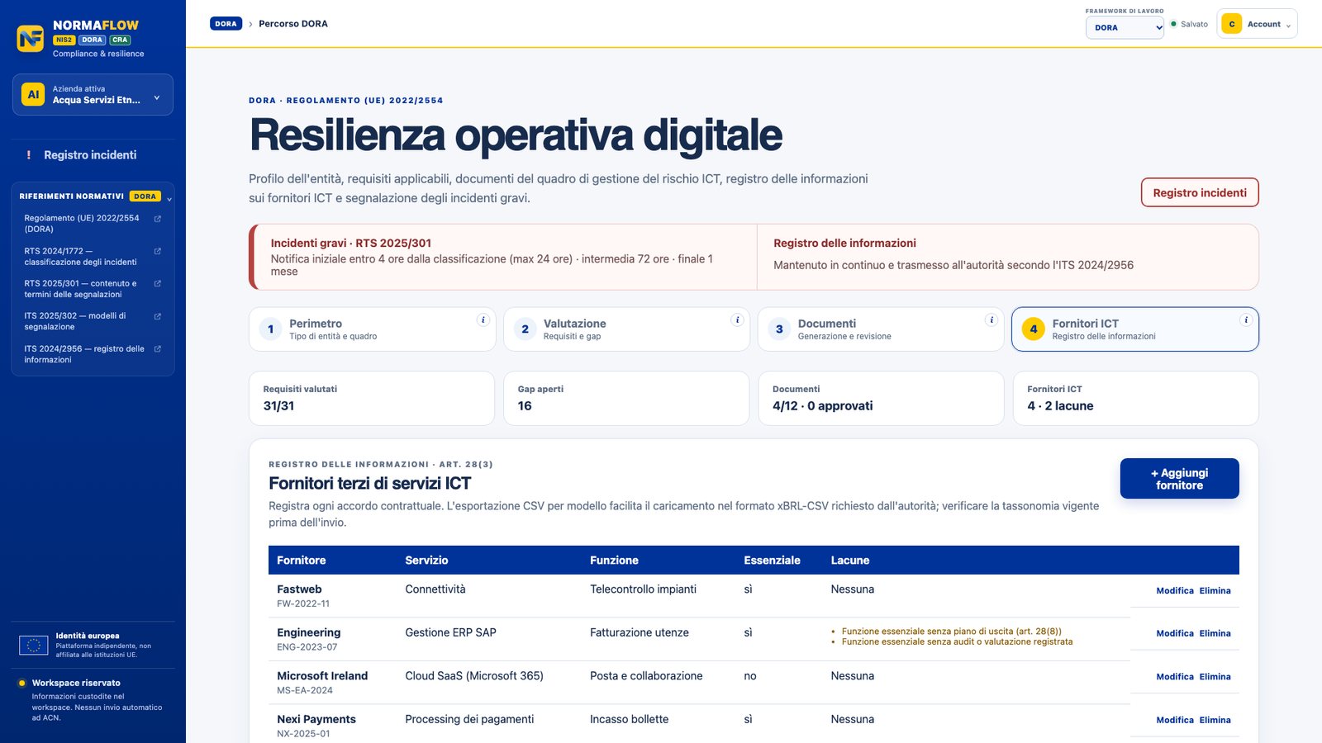Click Elimina for Microsoft Ireland row
The height and width of the screenshot is (743, 1322).
point(1215,676)
